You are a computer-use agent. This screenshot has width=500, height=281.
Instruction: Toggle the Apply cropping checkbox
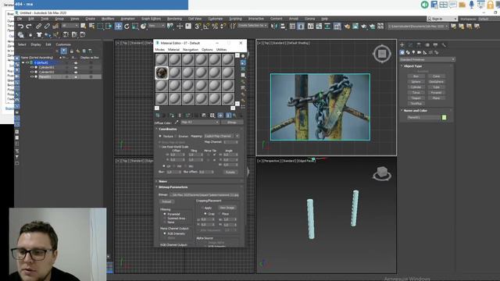(x=202, y=208)
